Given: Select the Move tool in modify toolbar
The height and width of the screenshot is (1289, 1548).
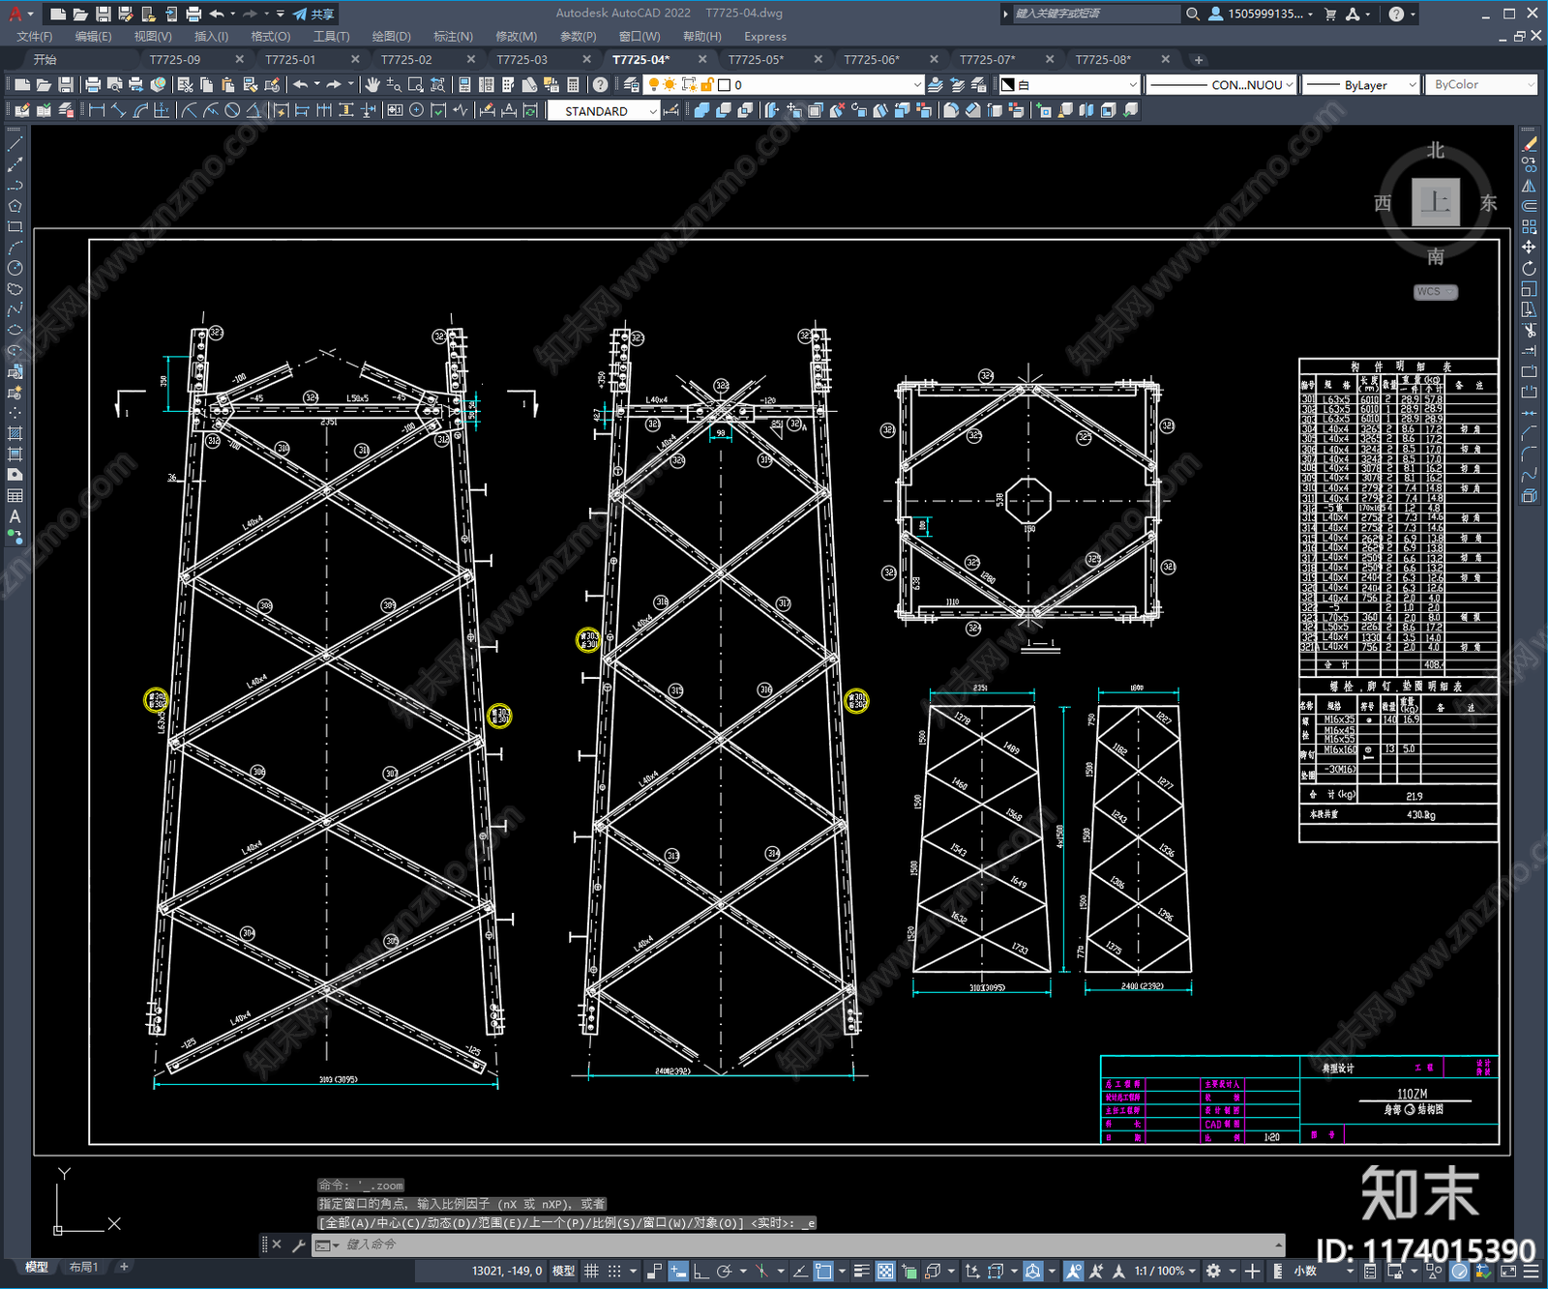Looking at the screenshot, I should (x=1529, y=248).
